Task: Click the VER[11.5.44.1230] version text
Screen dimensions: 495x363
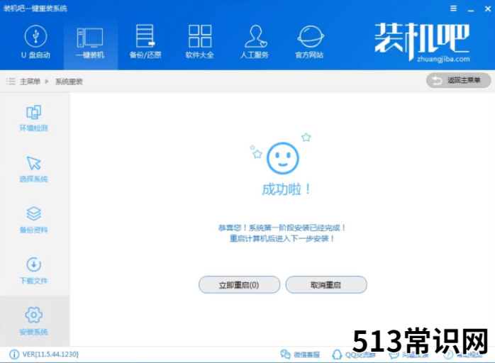Action: coord(50,354)
